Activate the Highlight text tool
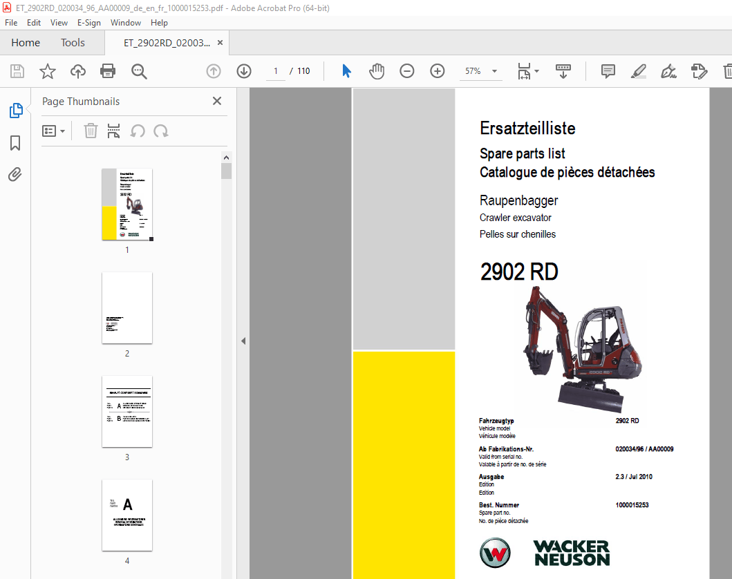 (x=638, y=71)
